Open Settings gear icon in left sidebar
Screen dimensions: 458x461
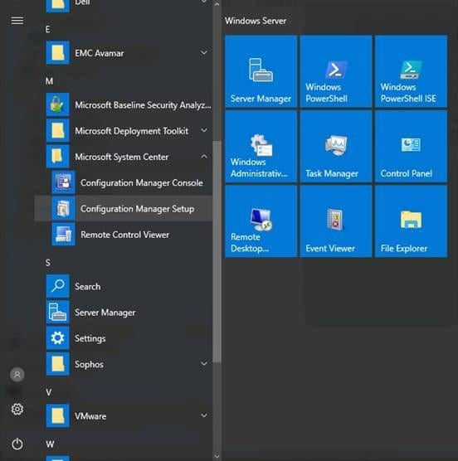click(17, 410)
